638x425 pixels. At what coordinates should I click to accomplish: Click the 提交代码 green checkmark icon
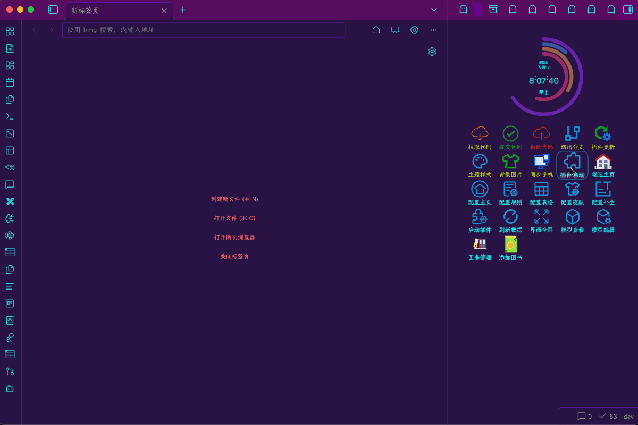click(510, 133)
